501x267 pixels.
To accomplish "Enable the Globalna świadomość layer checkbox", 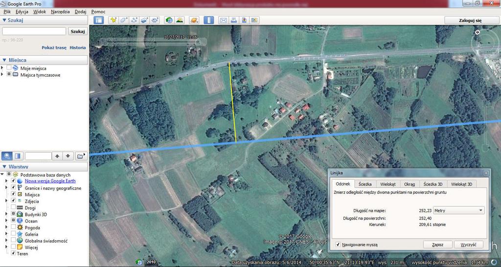I will [13, 241].
